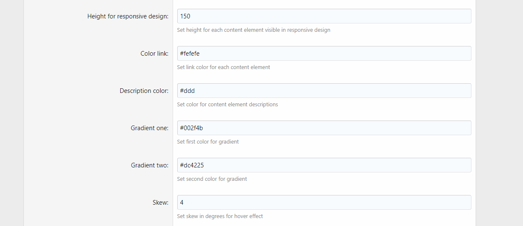
Task: Click the skew degrees hover effect hint
Action: click(x=220, y=216)
